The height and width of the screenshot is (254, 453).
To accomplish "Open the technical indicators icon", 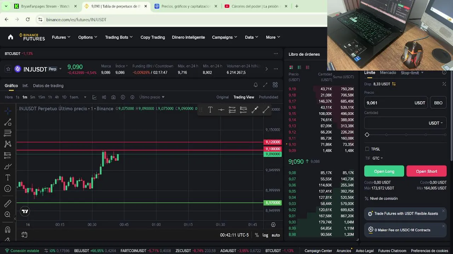I will tap(94, 97).
